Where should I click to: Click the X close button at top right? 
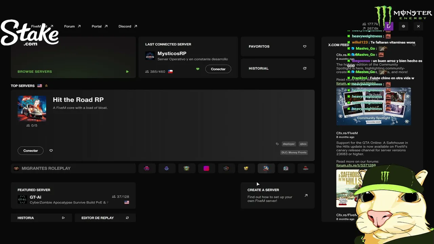click(418, 26)
